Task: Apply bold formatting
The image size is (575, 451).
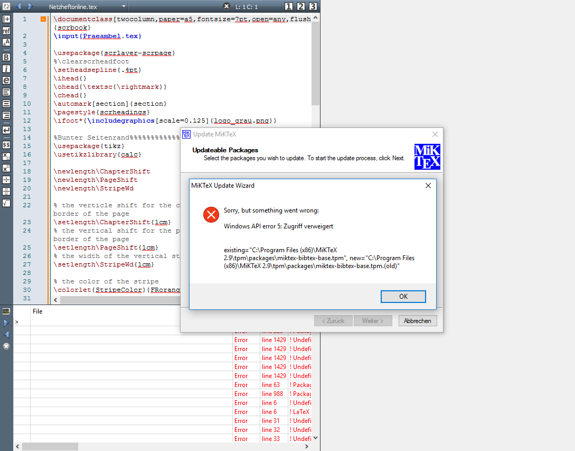Action: 6,57
